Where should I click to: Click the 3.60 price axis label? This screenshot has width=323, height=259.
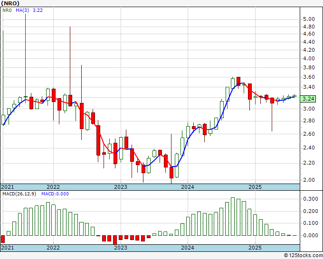pos(309,77)
